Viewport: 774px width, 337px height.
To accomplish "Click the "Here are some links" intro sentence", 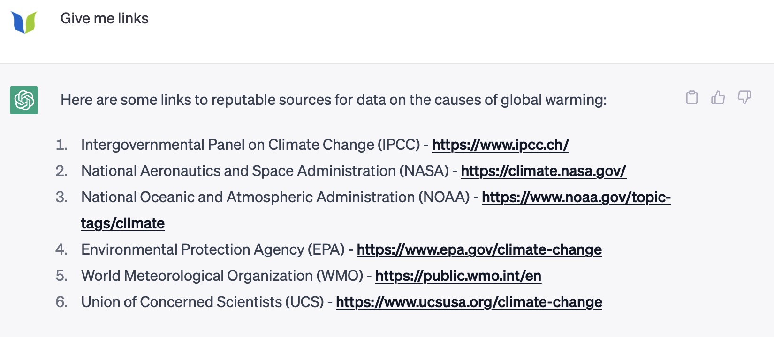I will [333, 100].
